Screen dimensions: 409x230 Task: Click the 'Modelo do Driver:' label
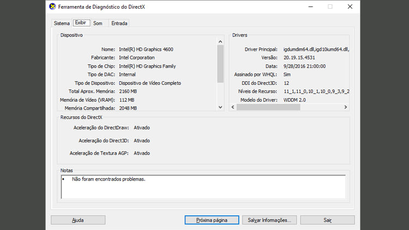tap(259, 100)
